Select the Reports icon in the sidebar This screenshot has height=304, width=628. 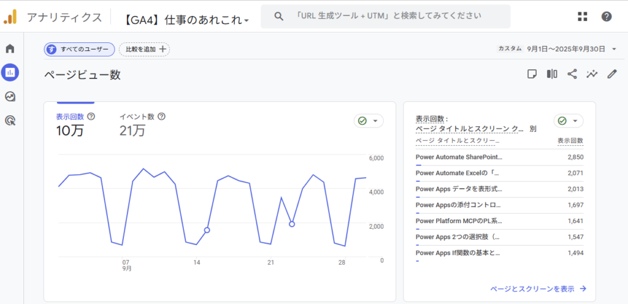tap(10, 73)
